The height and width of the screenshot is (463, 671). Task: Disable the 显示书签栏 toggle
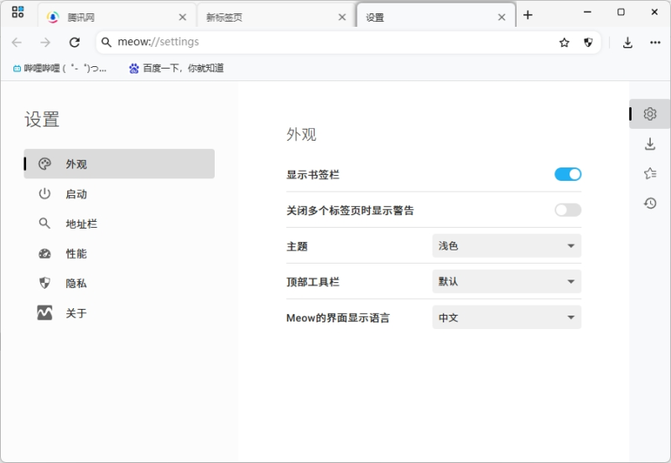568,174
